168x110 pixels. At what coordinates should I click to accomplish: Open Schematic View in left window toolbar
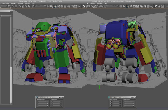[65, 6]
